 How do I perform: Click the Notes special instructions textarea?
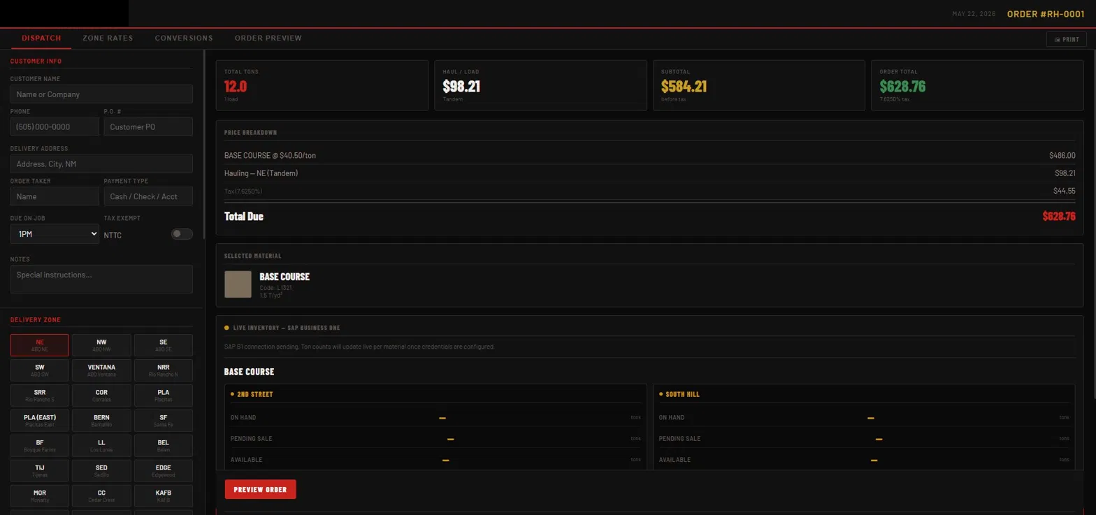pyautogui.click(x=101, y=279)
